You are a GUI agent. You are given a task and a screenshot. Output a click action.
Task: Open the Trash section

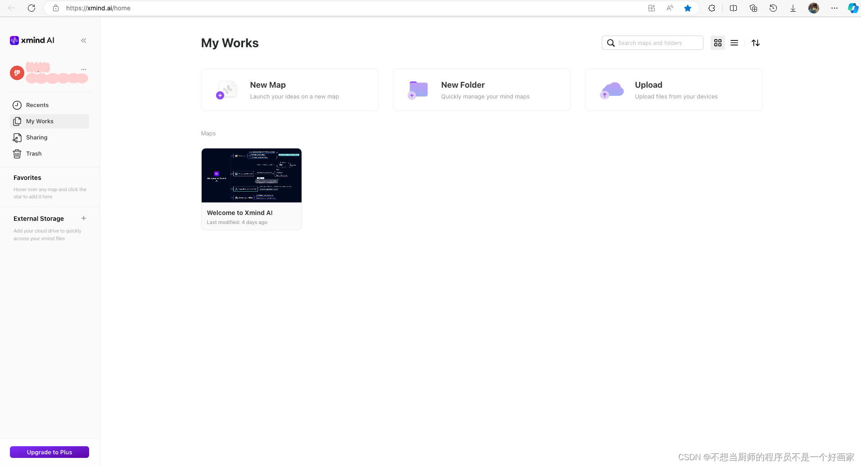coord(50,154)
